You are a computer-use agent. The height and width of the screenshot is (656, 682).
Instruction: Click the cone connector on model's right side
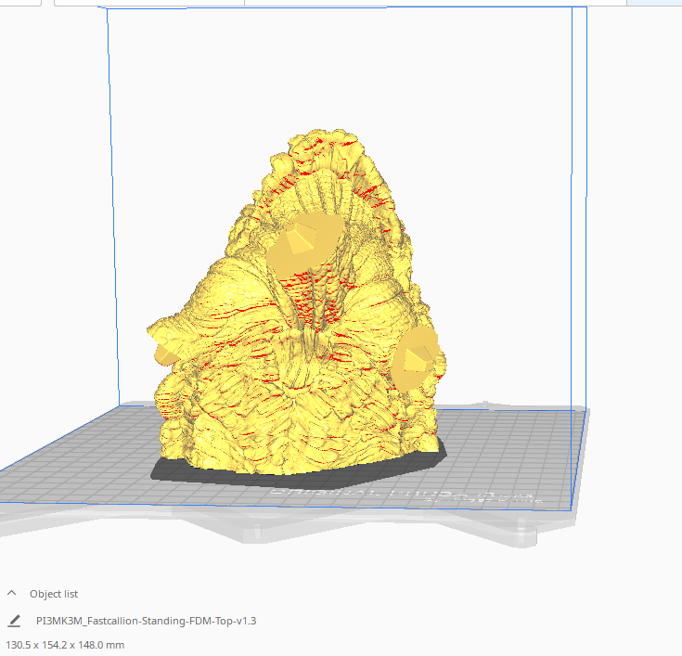click(x=416, y=360)
